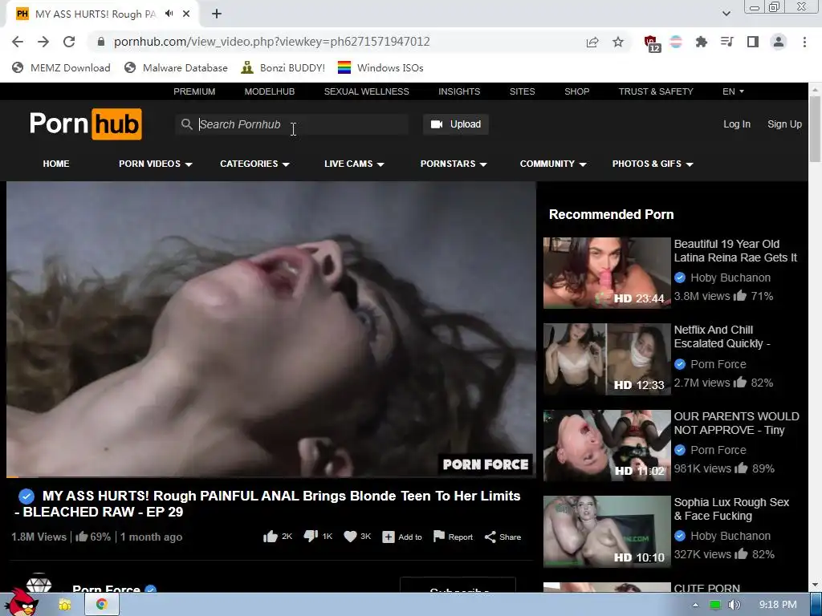This screenshot has width=822, height=616.
Task: View site information via the lock icon
Action: coord(101,42)
